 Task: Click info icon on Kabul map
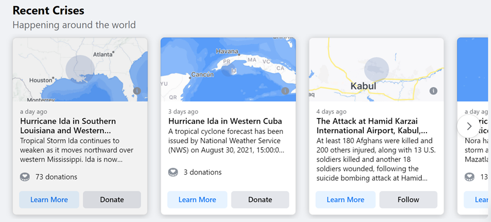pyautogui.click(x=434, y=91)
